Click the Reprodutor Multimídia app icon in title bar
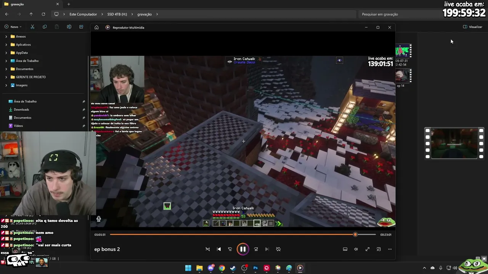Screen dimensions: 488x274 point(108,27)
